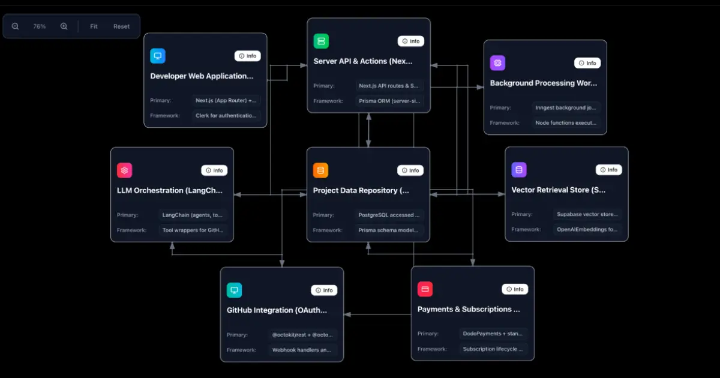Show Info for Background Processing Workers
Viewport: 720px width, 378px height.
click(x=587, y=63)
